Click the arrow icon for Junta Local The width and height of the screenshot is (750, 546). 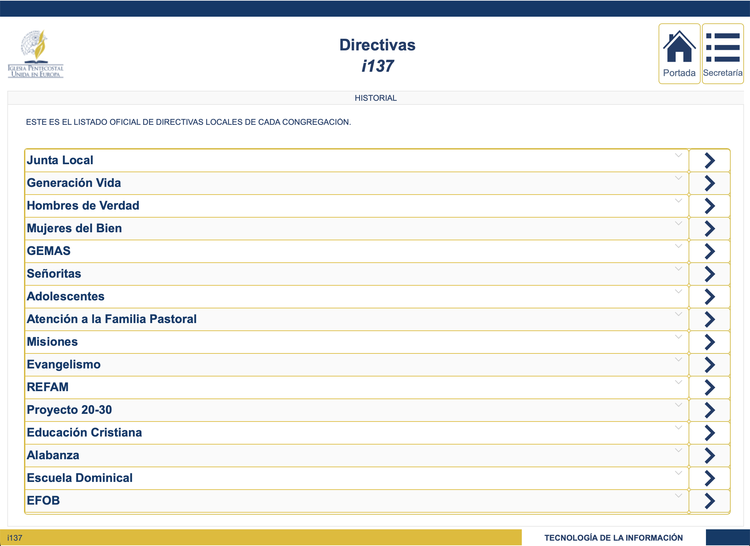[x=709, y=161]
